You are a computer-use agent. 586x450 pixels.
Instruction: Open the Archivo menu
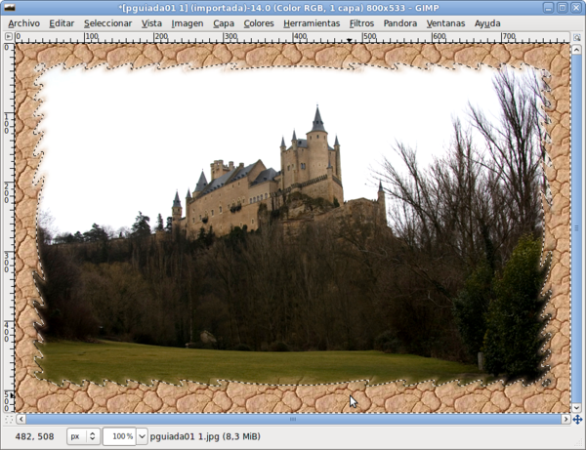point(24,22)
